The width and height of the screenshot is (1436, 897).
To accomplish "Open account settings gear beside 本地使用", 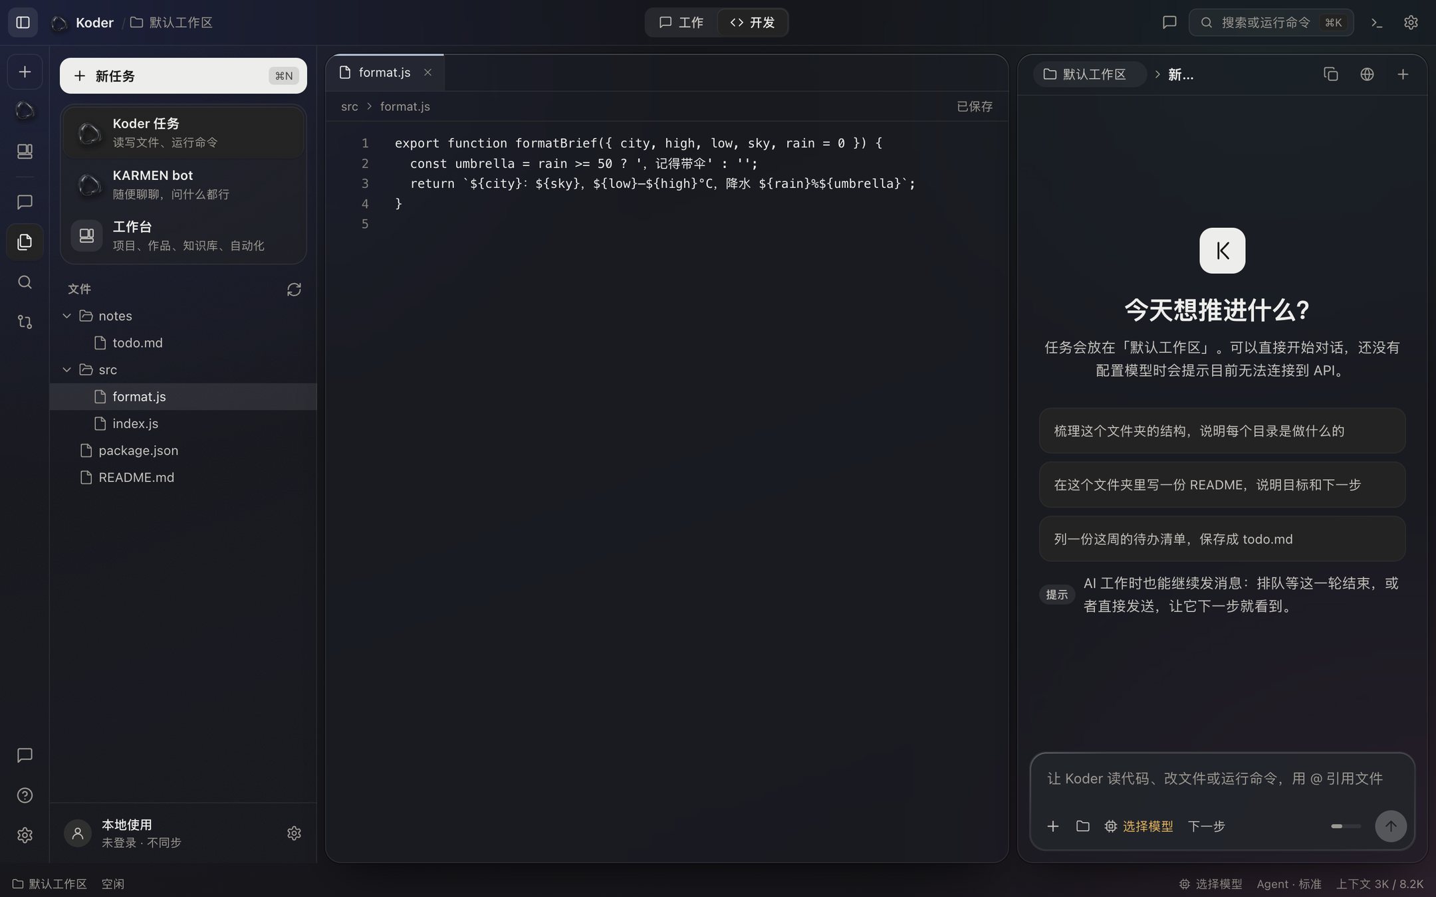I will coord(294,833).
